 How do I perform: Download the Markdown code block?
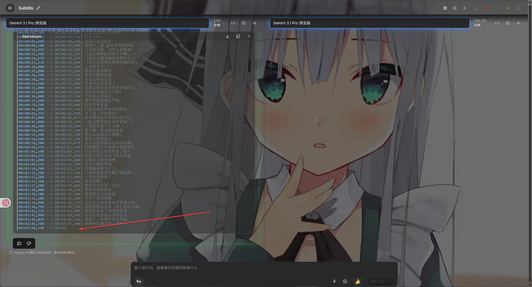pyautogui.click(x=227, y=36)
